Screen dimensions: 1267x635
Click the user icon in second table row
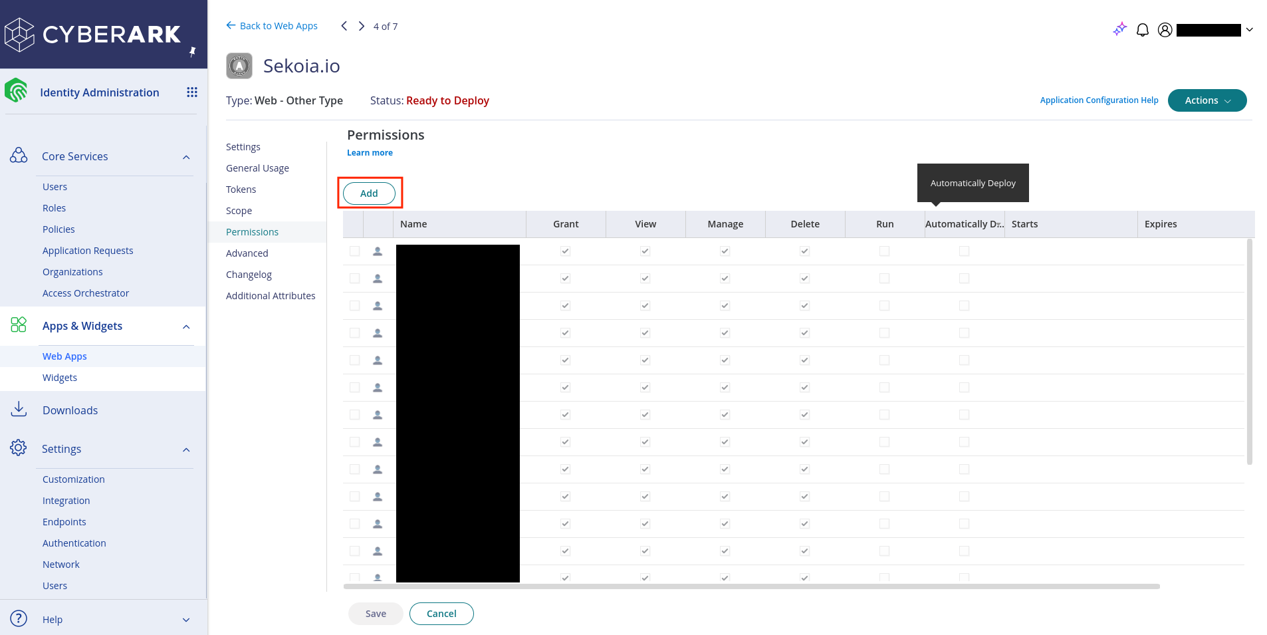378,279
